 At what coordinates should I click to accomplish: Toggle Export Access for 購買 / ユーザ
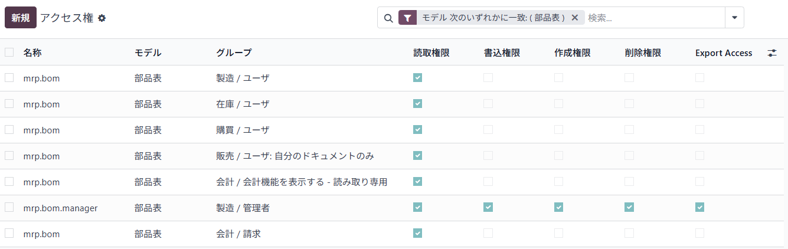699,129
